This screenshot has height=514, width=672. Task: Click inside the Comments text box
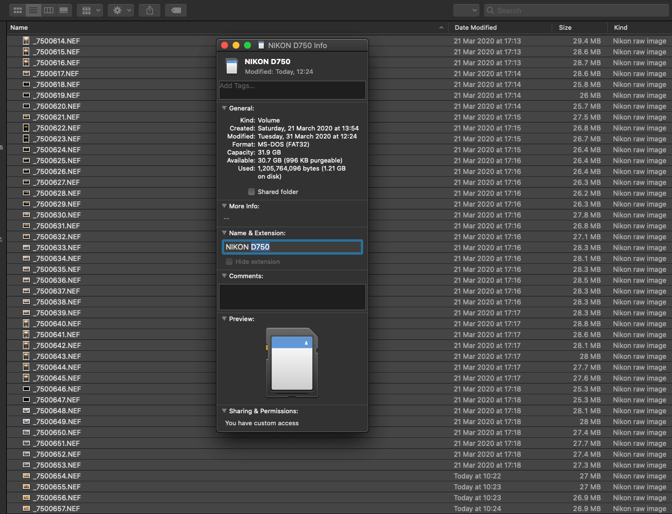[x=292, y=297]
